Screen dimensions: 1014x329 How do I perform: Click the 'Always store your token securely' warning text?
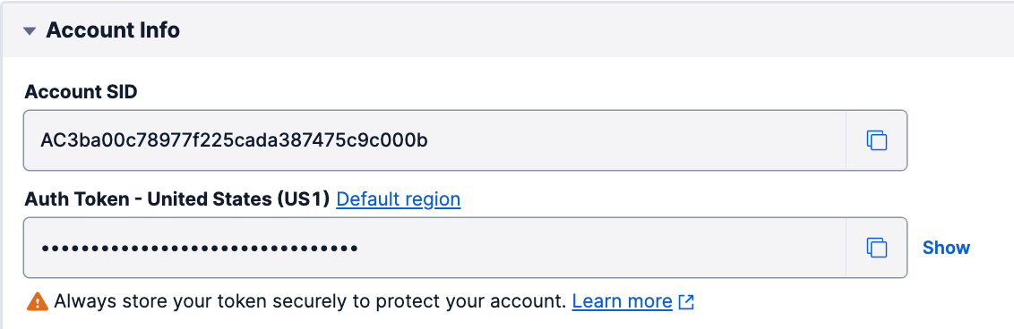pyautogui.click(x=311, y=301)
